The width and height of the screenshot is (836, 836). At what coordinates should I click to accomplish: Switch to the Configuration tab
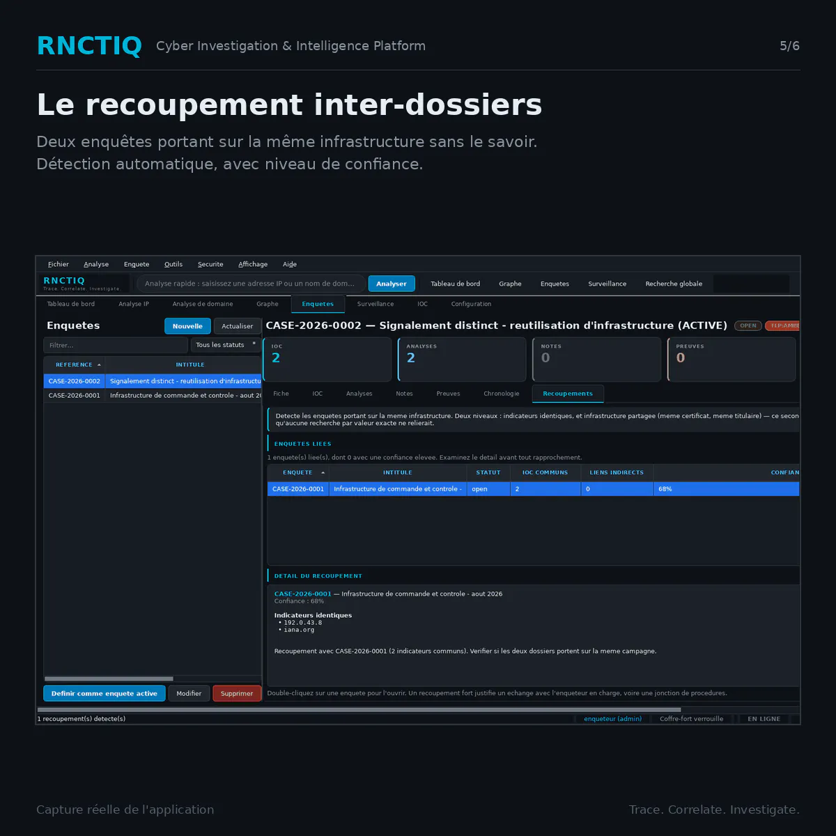[x=471, y=304]
